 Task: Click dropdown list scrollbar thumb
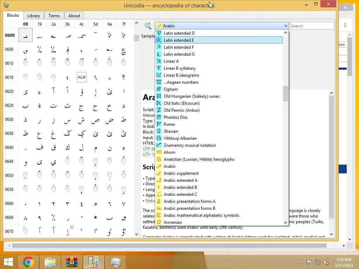[x=285, y=94]
